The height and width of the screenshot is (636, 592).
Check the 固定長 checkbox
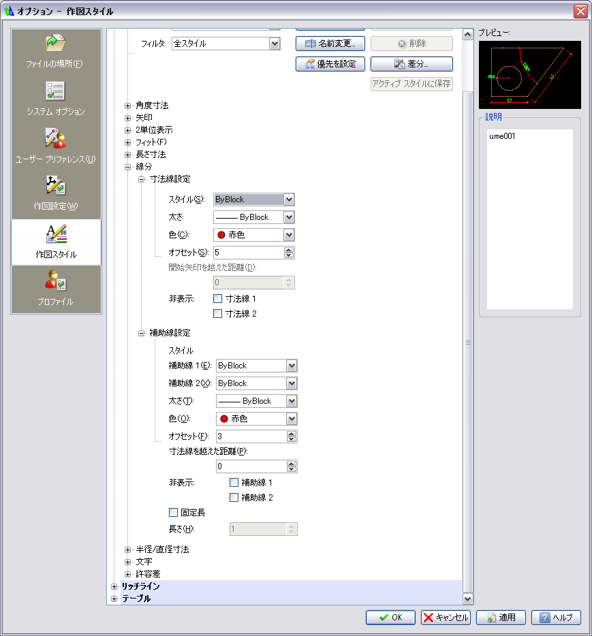point(173,513)
